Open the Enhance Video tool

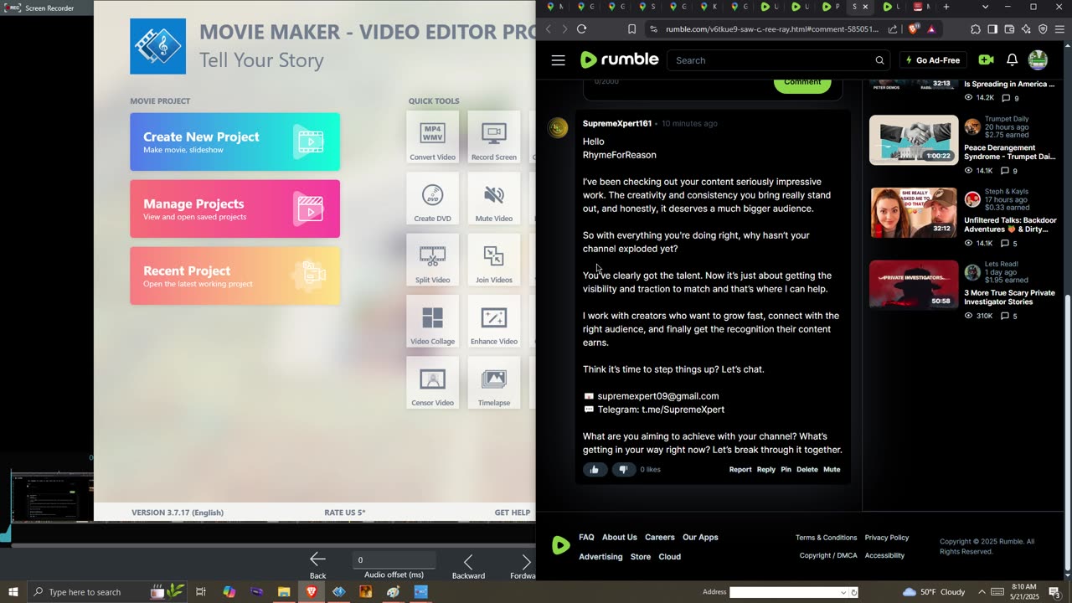click(494, 322)
